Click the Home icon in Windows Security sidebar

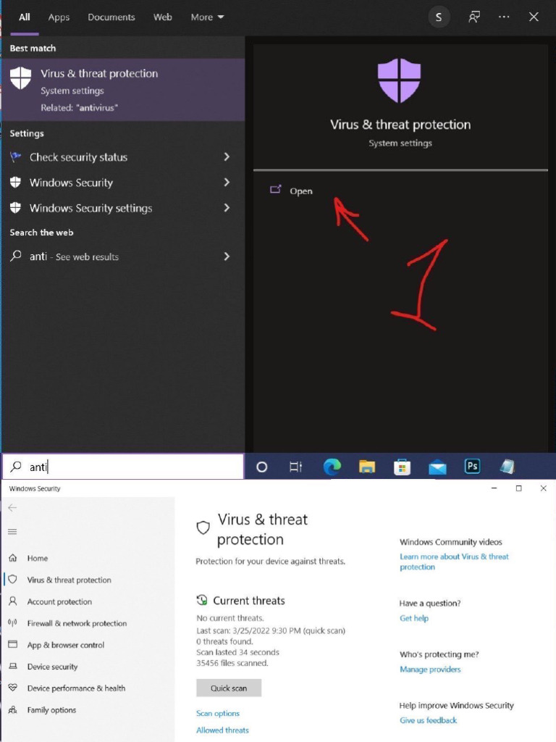coord(13,558)
